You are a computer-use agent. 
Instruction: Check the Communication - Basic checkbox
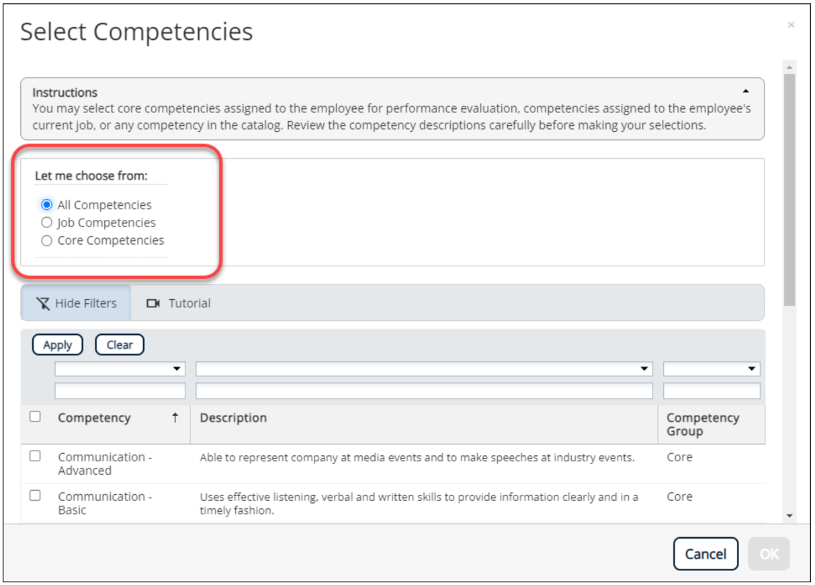click(x=35, y=496)
